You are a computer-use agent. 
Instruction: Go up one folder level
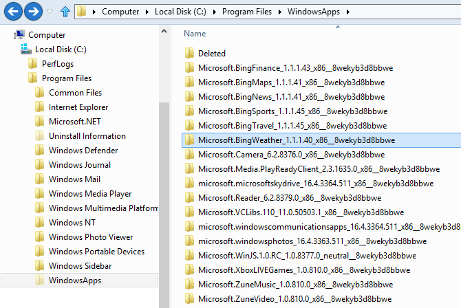point(65,12)
